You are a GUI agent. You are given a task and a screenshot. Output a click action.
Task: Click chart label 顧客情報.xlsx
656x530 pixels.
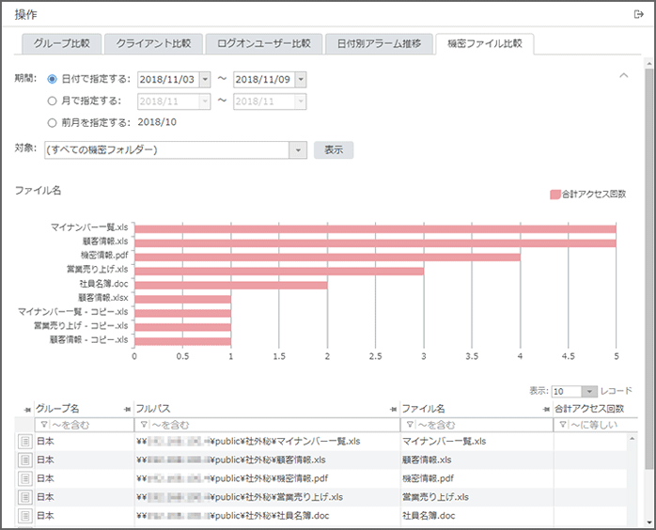103,298
